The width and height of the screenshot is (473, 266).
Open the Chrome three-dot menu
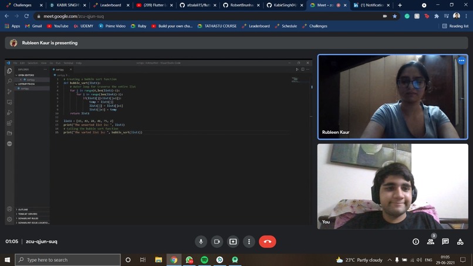coord(466,16)
